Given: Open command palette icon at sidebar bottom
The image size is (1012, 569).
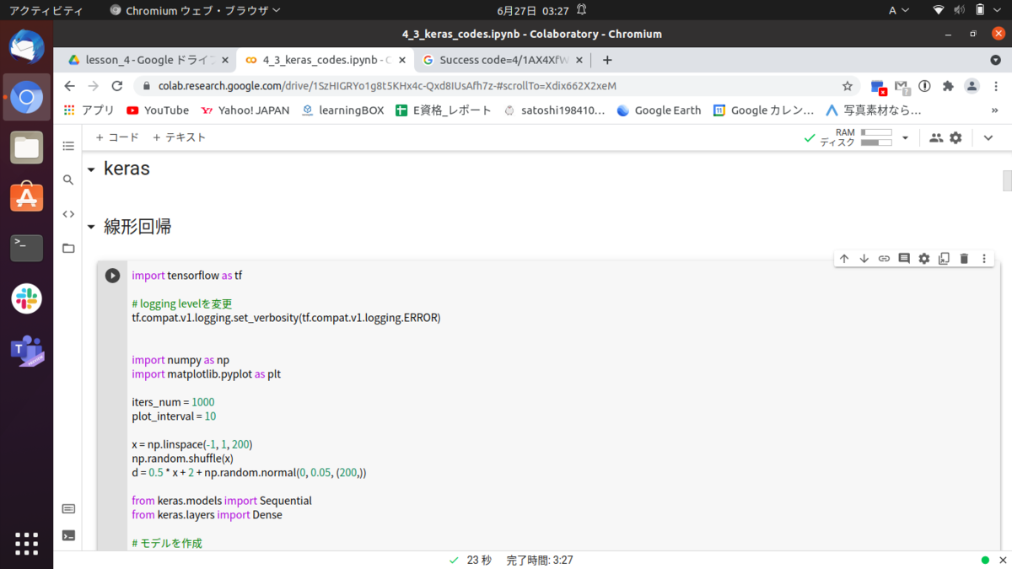Looking at the screenshot, I should pos(68,509).
